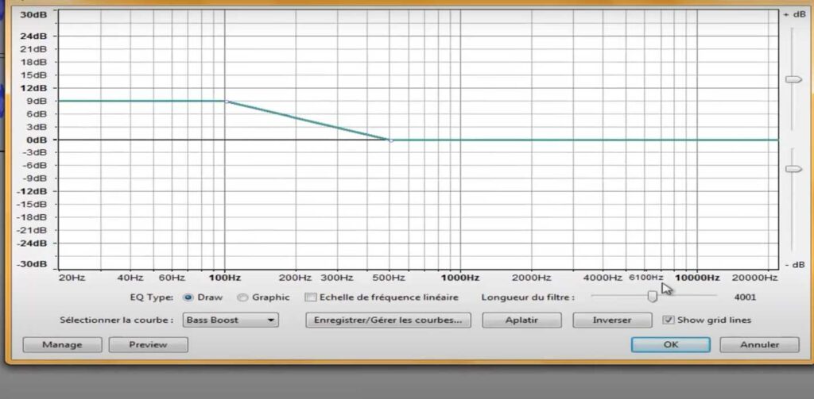The height and width of the screenshot is (399, 814).
Task: Click the Aplatir button
Action: click(521, 320)
